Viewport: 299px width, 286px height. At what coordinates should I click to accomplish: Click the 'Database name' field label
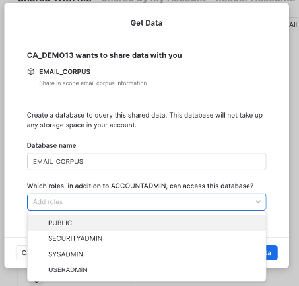51,145
